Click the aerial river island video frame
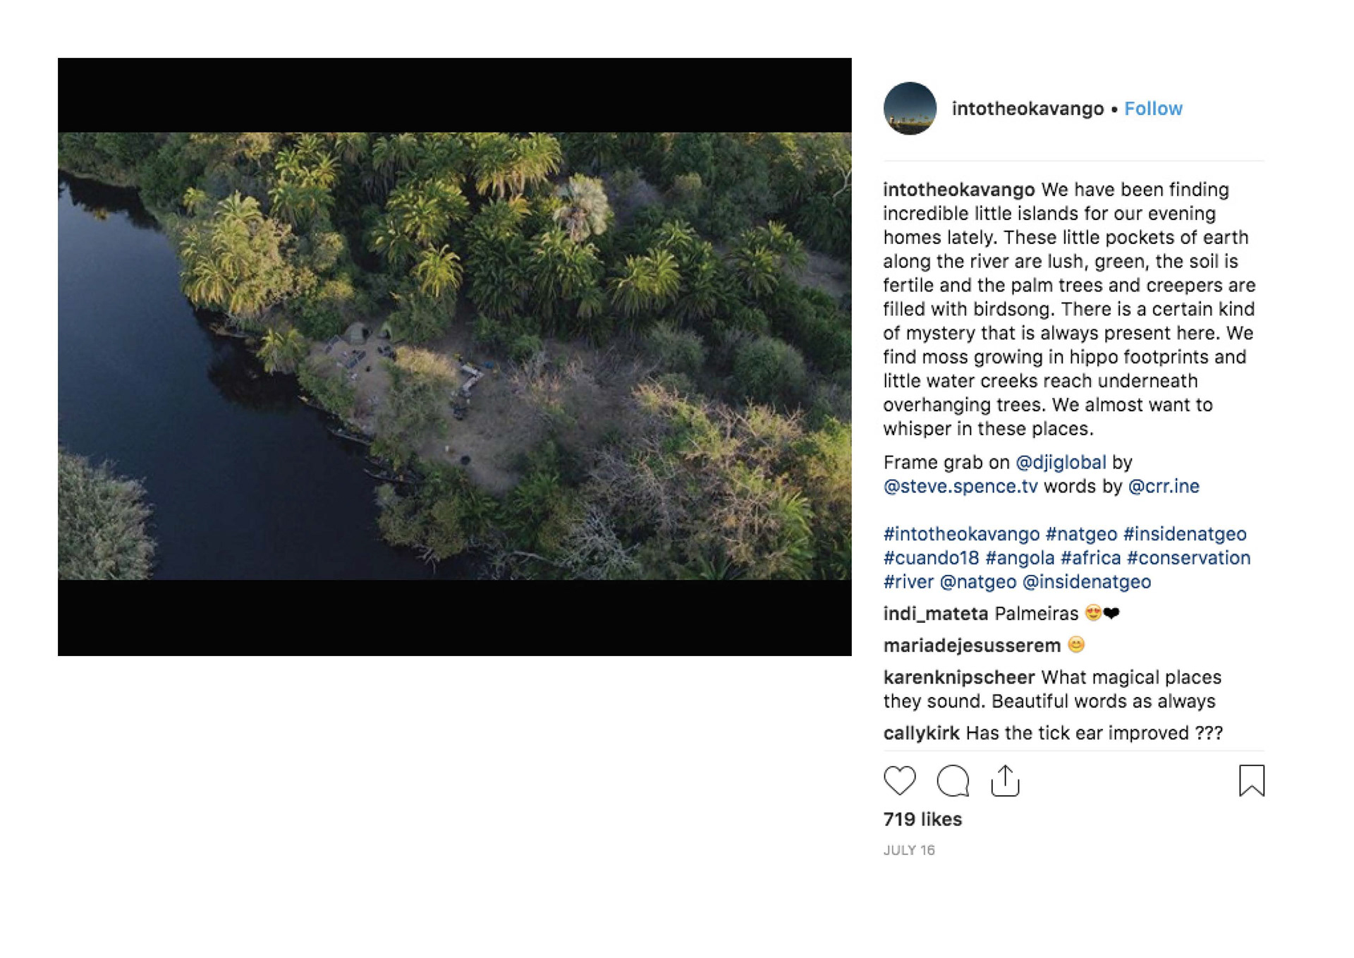This screenshot has width=1354, height=958. (x=454, y=356)
